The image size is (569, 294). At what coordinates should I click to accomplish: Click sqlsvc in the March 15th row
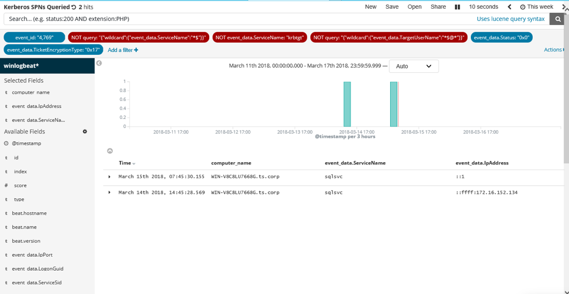(x=334, y=177)
